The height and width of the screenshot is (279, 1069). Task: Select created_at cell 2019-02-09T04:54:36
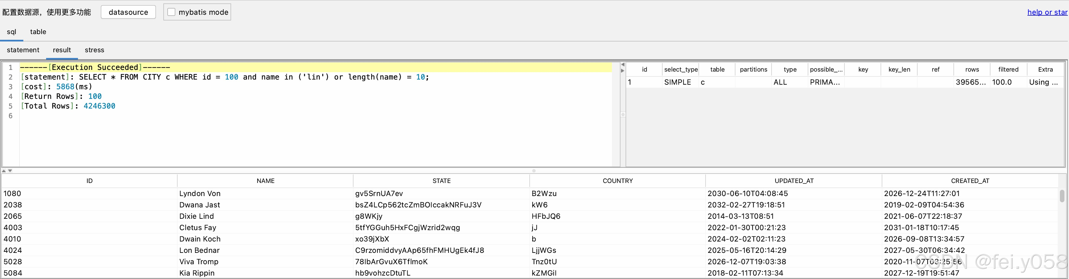click(970, 205)
